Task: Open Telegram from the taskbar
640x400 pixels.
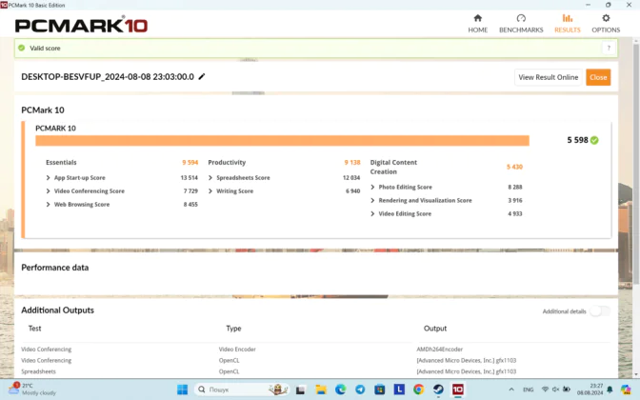Action: (360, 390)
